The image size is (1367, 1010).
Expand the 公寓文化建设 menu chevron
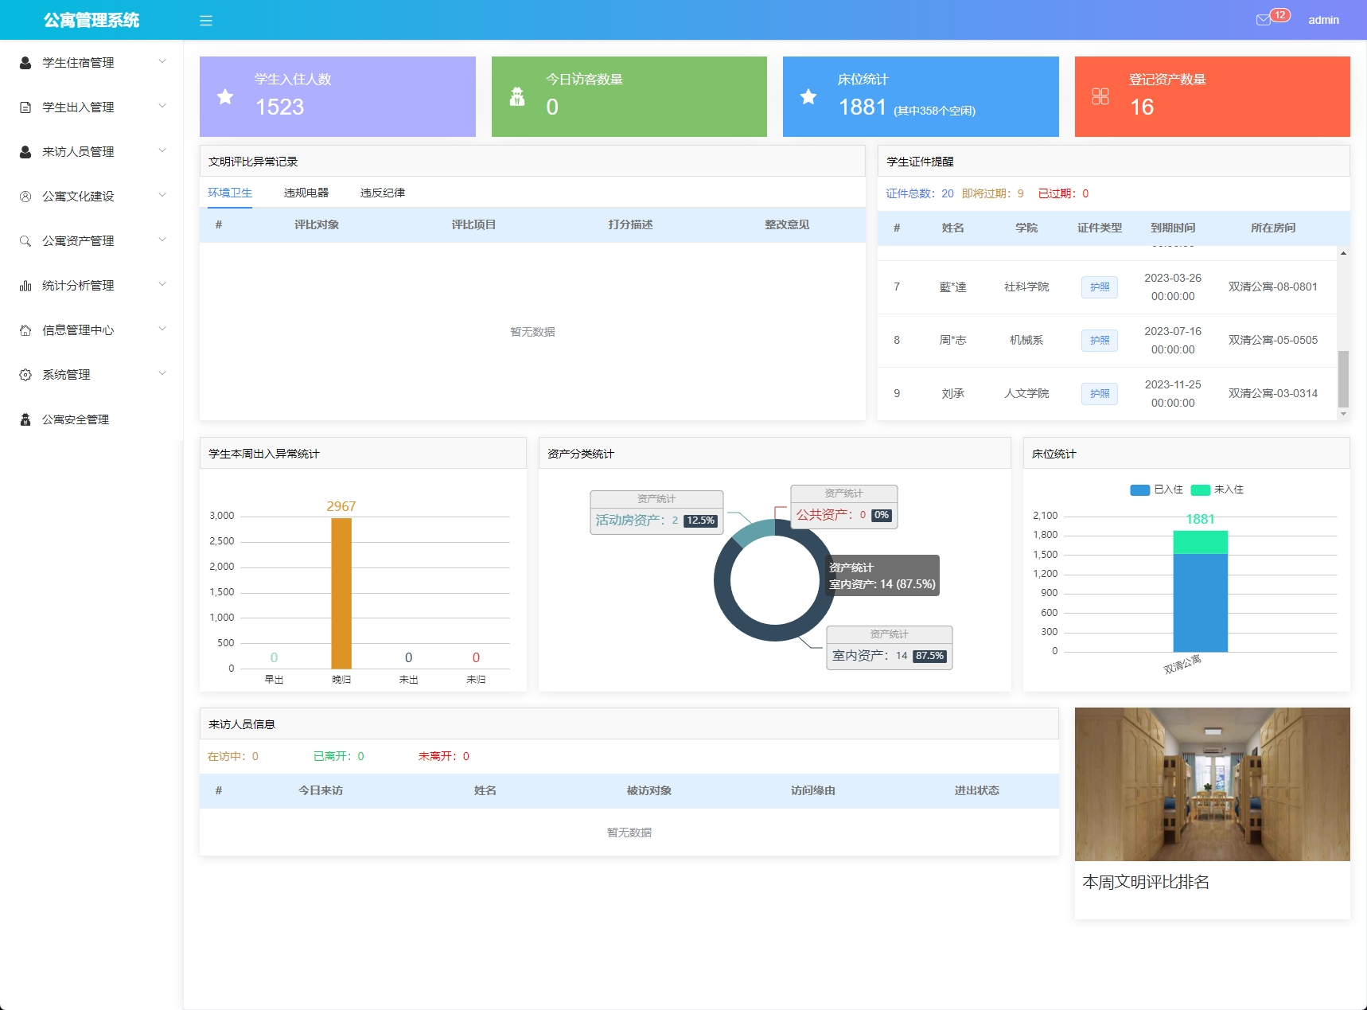tap(162, 195)
